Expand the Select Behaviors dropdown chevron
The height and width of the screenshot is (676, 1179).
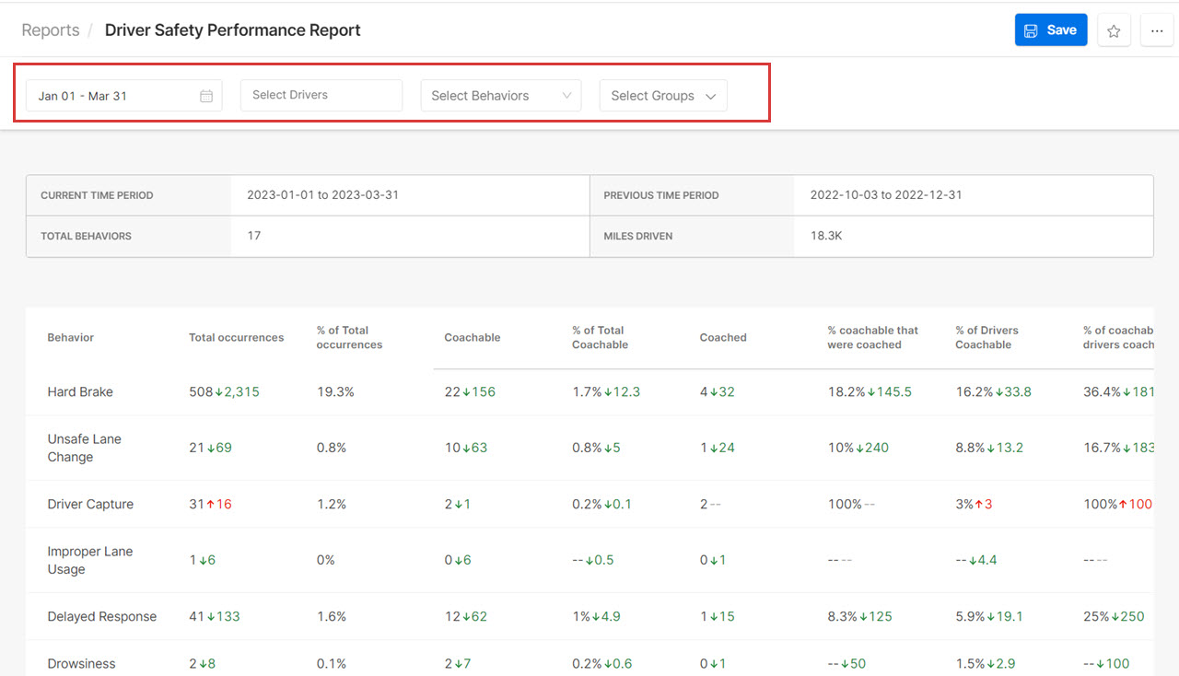(x=568, y=95)
